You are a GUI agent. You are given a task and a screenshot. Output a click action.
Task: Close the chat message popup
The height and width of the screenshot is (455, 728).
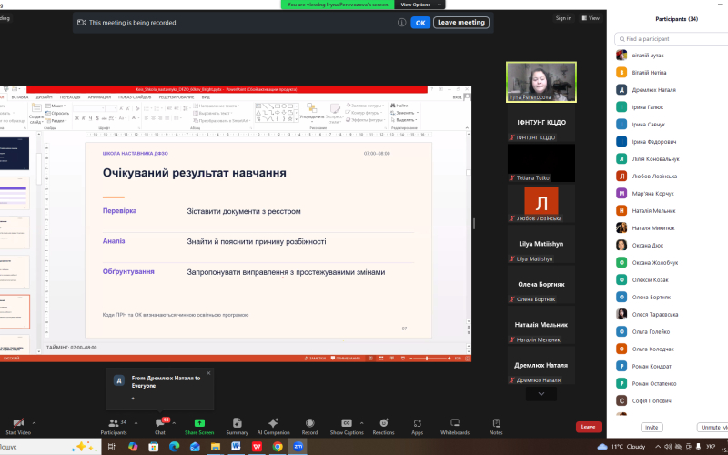[x=208, y=373]
